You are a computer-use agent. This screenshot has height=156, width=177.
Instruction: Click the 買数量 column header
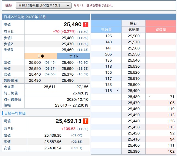[x=160, y=30]
